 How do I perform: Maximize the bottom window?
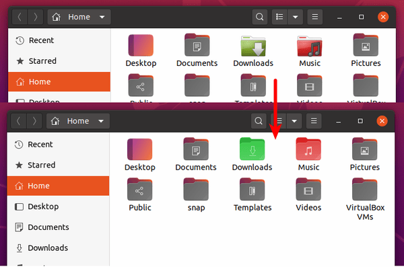click(x=360, y=121)
